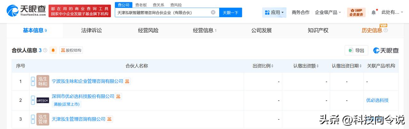Expand the 企业级产品 dropdown
This screenshot has height=129, width=409.
pyautogui.click(x=328, y=12)
